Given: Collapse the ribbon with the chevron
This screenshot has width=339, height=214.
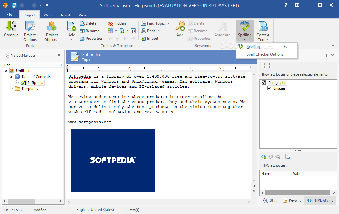Looking at the screenshot, I should pyautogui.click(x=333, y=45).
